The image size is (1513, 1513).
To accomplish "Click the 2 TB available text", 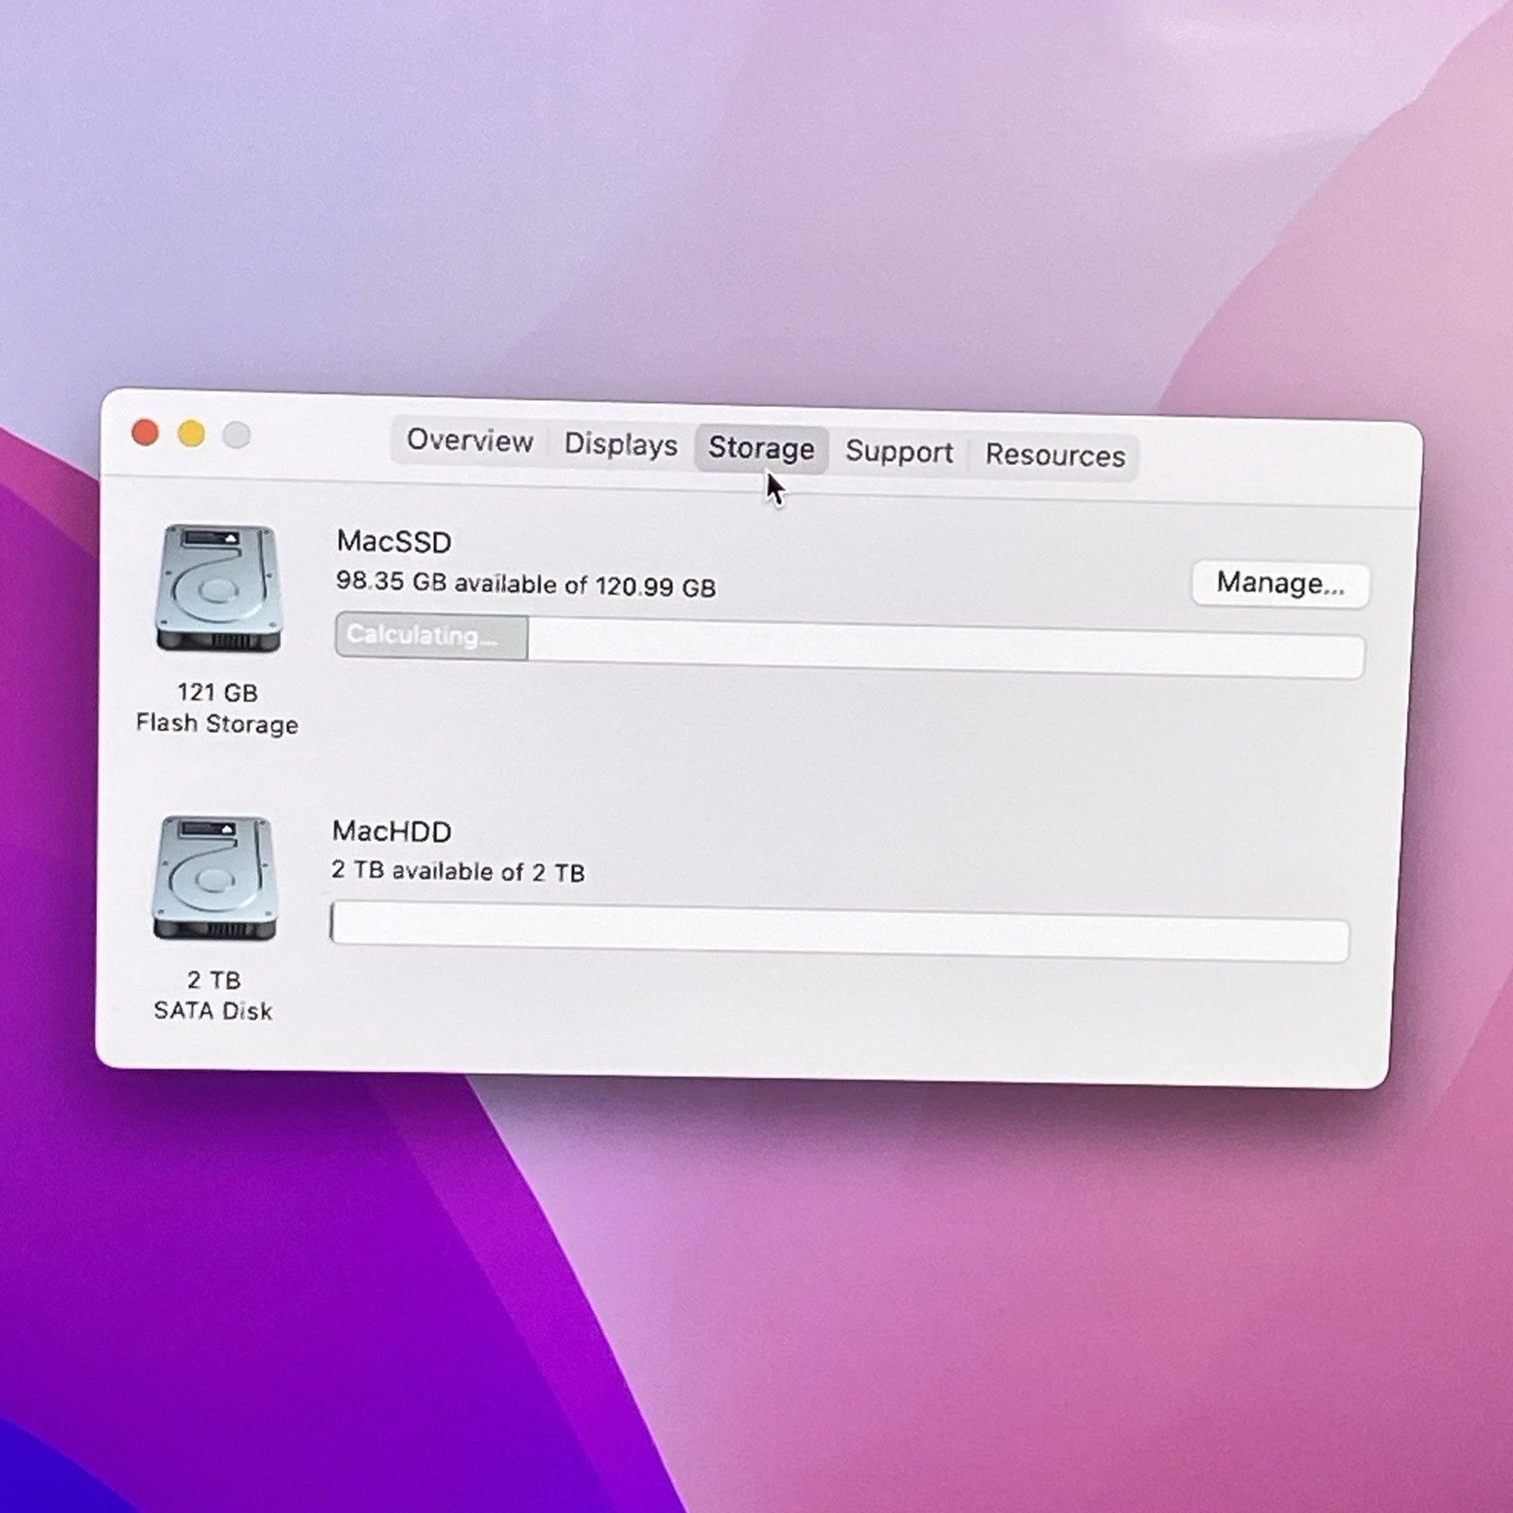I will [458, 871].
